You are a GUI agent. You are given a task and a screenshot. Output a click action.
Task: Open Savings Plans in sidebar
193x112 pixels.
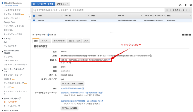[x=9, y=22]
